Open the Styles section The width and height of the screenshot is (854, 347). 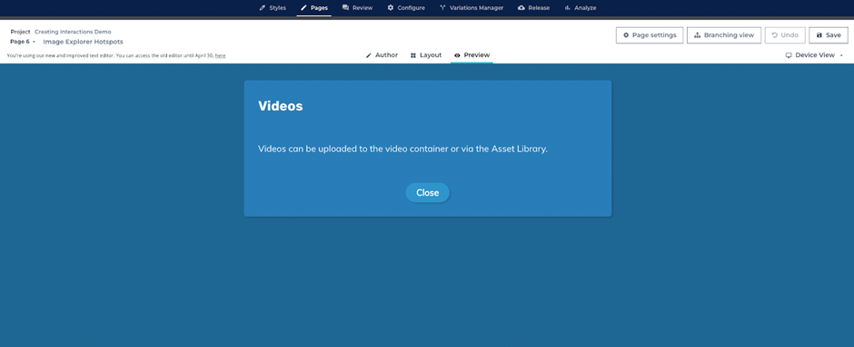click(x=273, y=8)
